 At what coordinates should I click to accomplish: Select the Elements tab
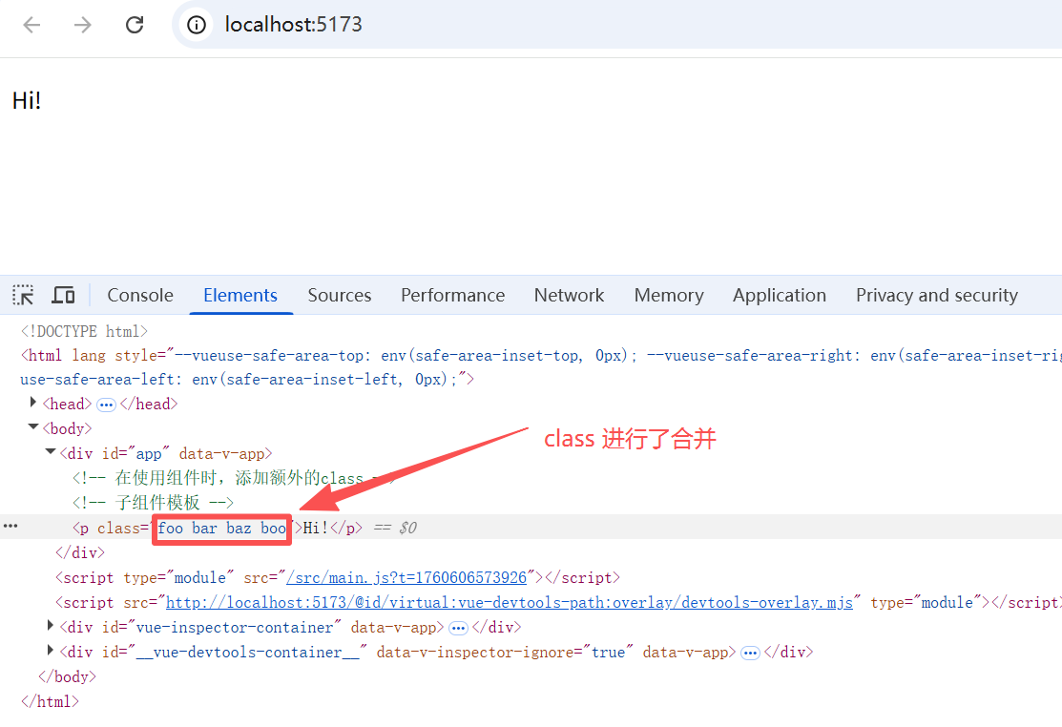tap(240, 295)
